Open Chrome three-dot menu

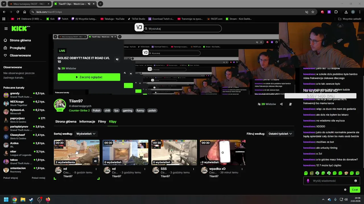coord(359,12)
